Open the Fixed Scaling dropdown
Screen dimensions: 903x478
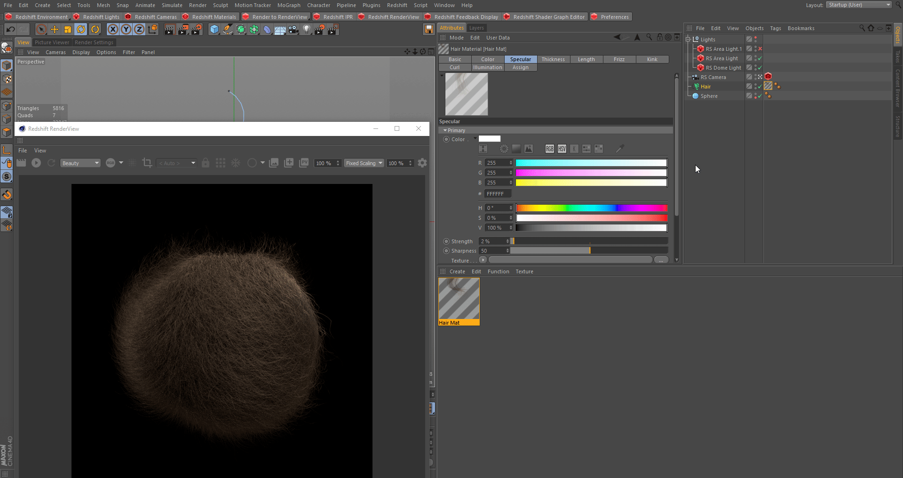coord(364,163)
